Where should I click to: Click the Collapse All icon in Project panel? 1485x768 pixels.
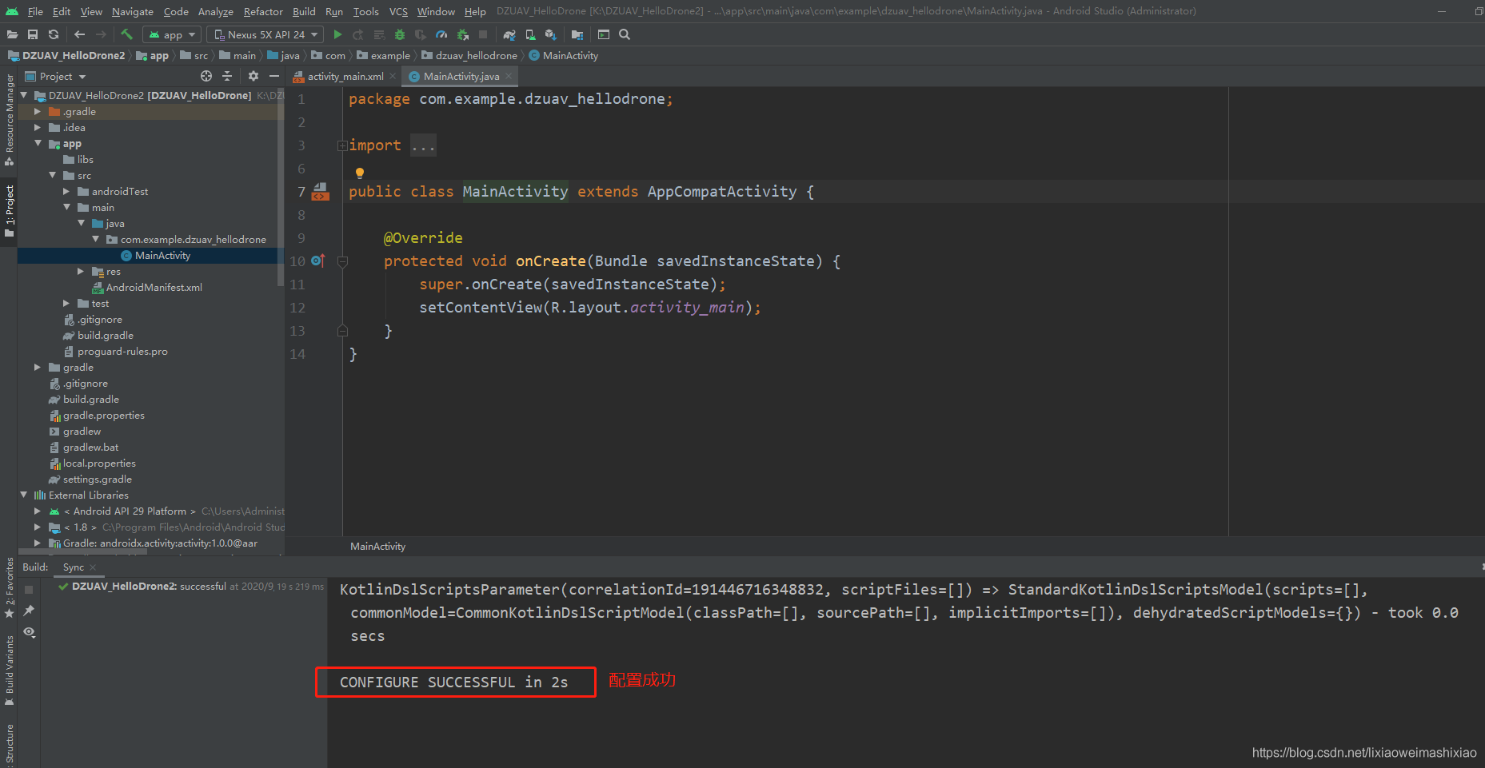click(x=227, y=76)
